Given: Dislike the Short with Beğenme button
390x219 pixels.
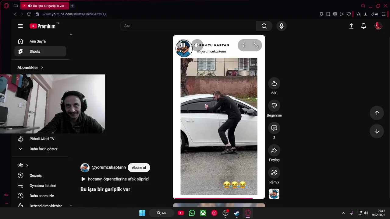Looking at the screenshot, I should pyautogui.click(x=274, y=106).
